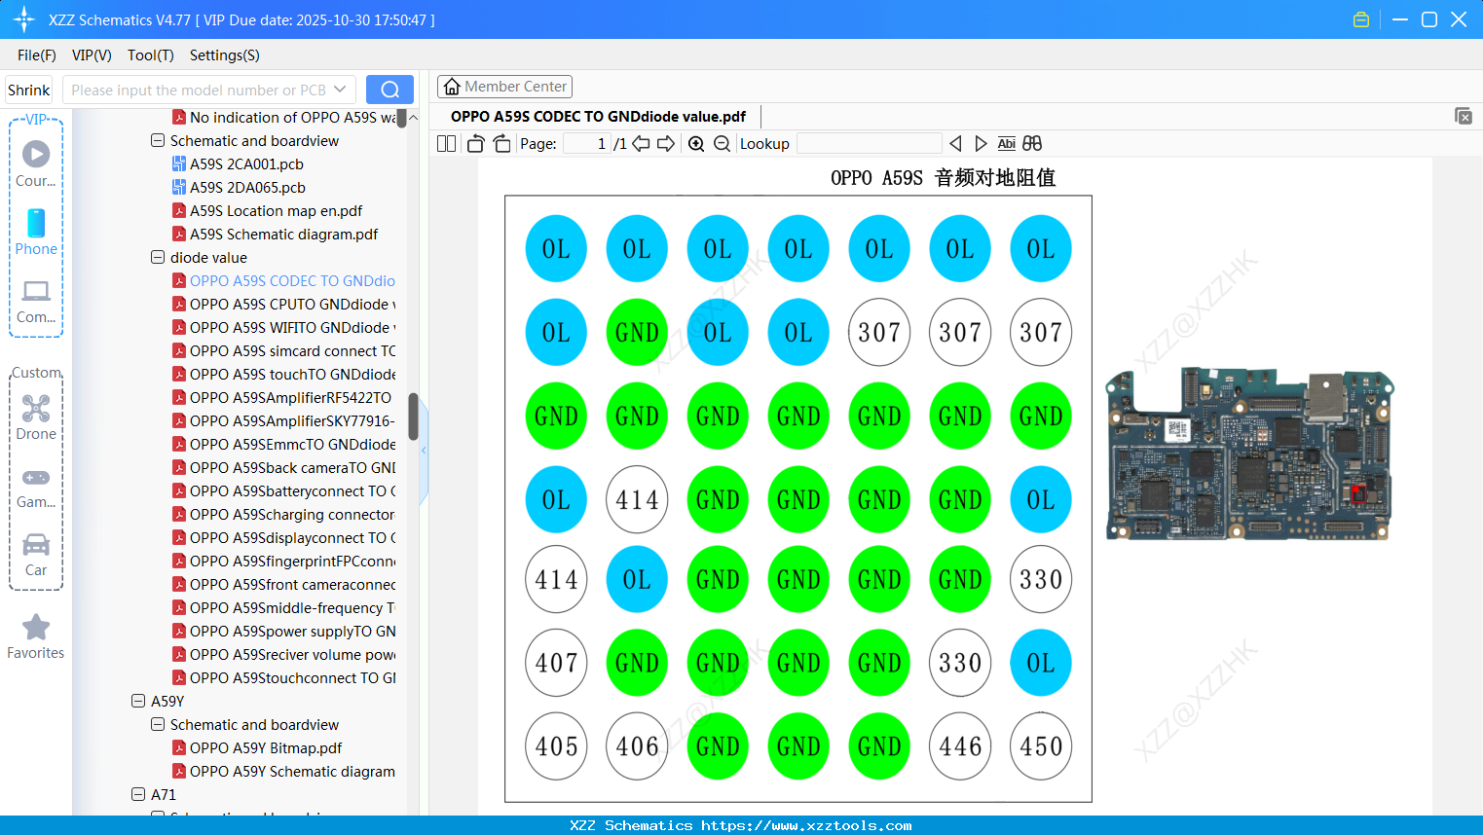
Task: Open the VIP(V) menu
Action: click(x=92, y=55)
